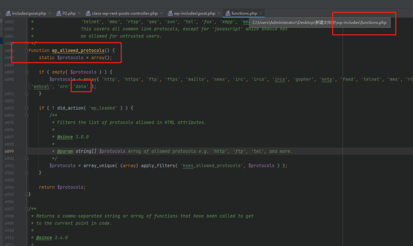Click 'data' string in protocols array
The width and height of the screenshot is (413, 246).
[x=81, y=86]
